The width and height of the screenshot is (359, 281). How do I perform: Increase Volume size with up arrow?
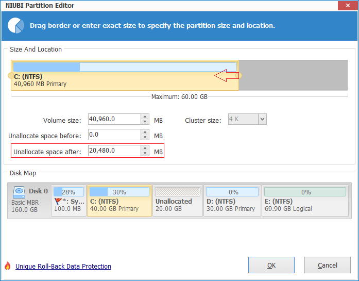[x=145, y=117]
